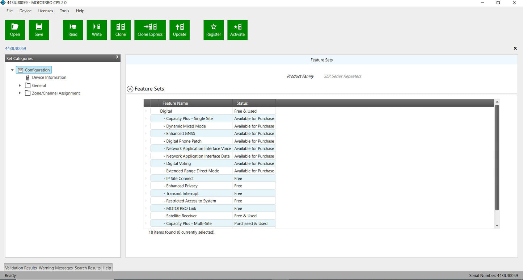
Task: Select Capacity Plus - Multi-Site row
Action: click(213, 223)
